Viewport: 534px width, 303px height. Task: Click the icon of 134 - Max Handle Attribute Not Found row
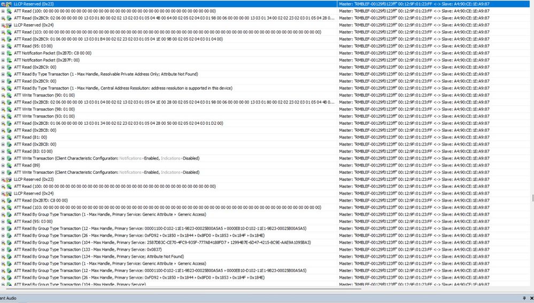[9, 257]
